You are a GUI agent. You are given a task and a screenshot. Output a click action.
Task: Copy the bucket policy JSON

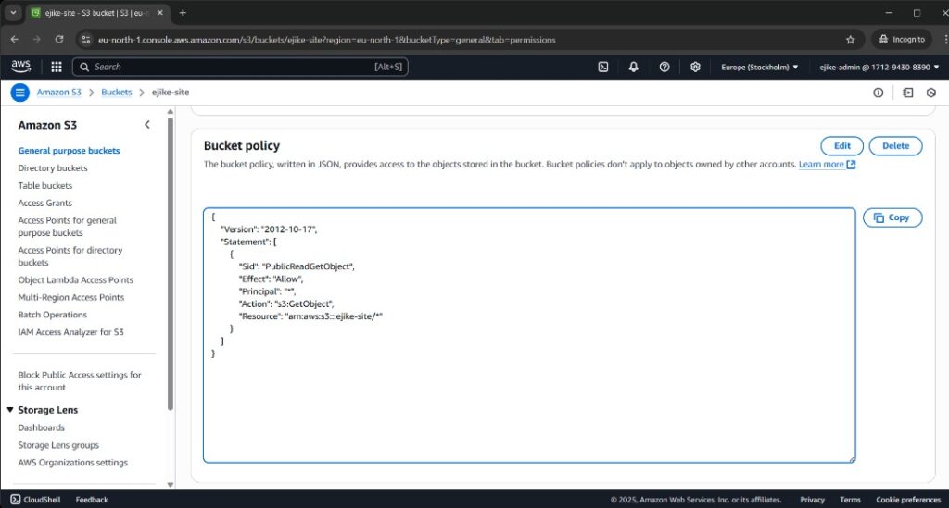click(x=892, y=217)
